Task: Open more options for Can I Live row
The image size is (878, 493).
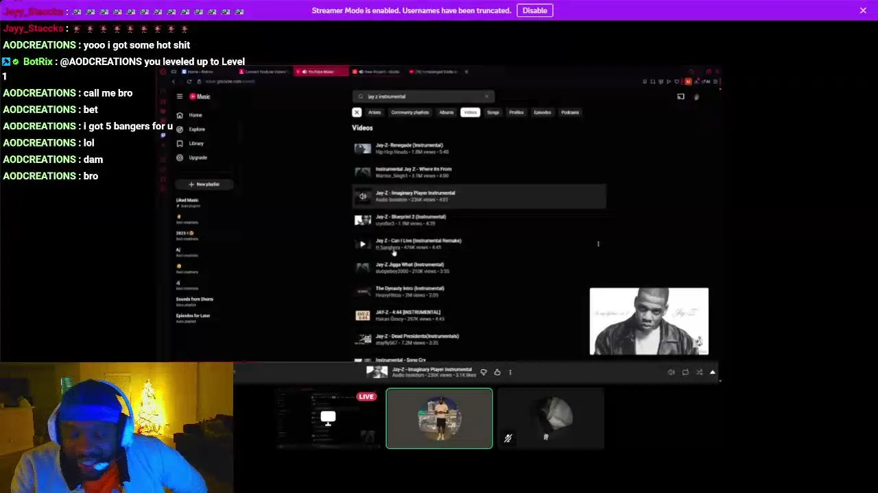Action: (x=598, y=244)
